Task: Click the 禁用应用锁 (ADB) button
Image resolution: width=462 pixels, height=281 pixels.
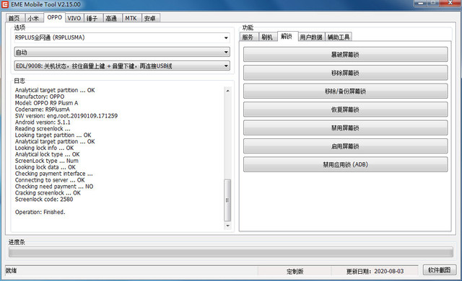Action: [x=345, y=164]
